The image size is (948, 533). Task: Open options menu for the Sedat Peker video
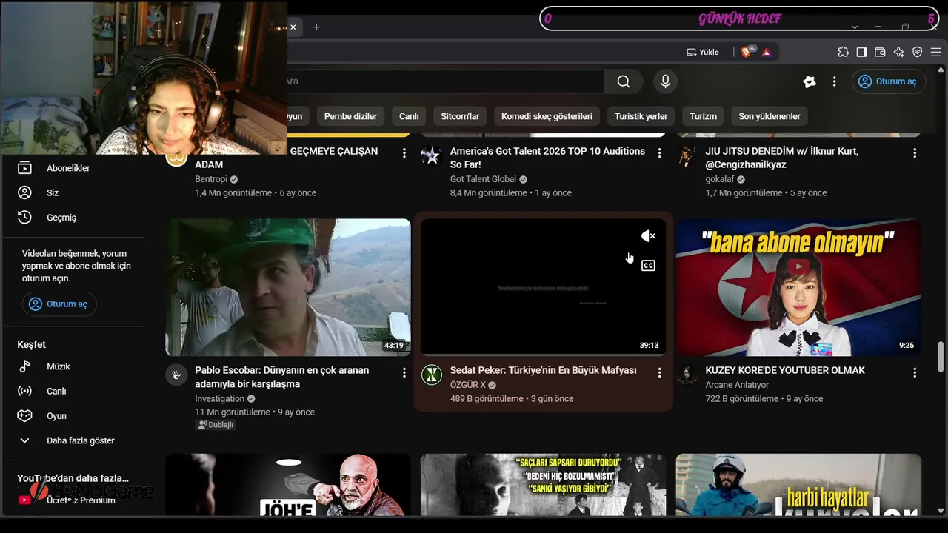click(659, 373)
